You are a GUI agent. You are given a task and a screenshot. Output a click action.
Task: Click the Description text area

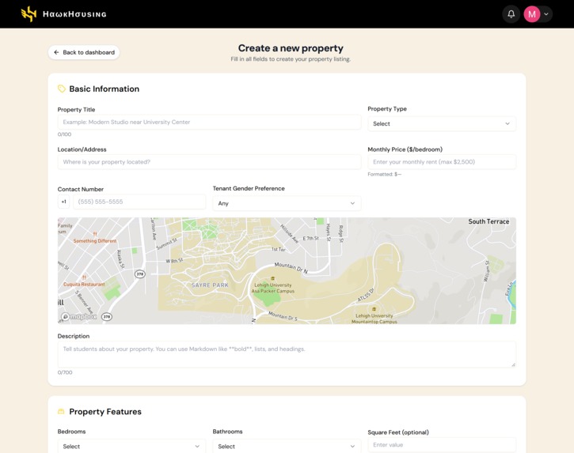click(287, 354)
